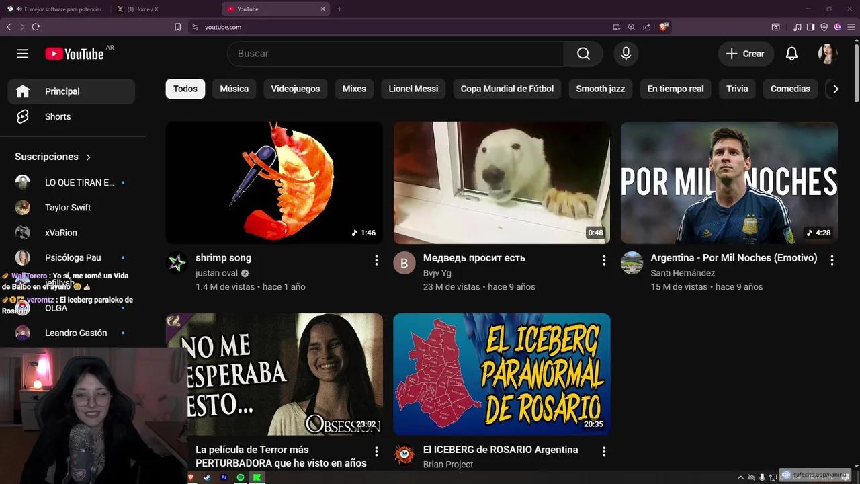Open Медведь просит есть three-dot options menu
860x484 pixels.
603,260
